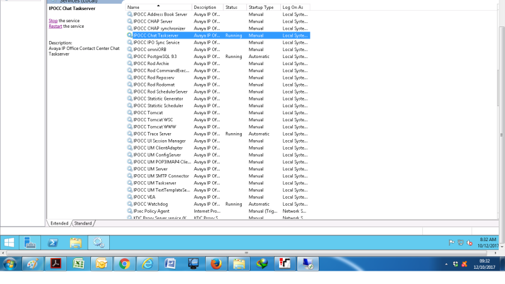This screenshot has width=505, height=284.
Task: Launch Firefox from local taskbar
Action: point(216,264)
